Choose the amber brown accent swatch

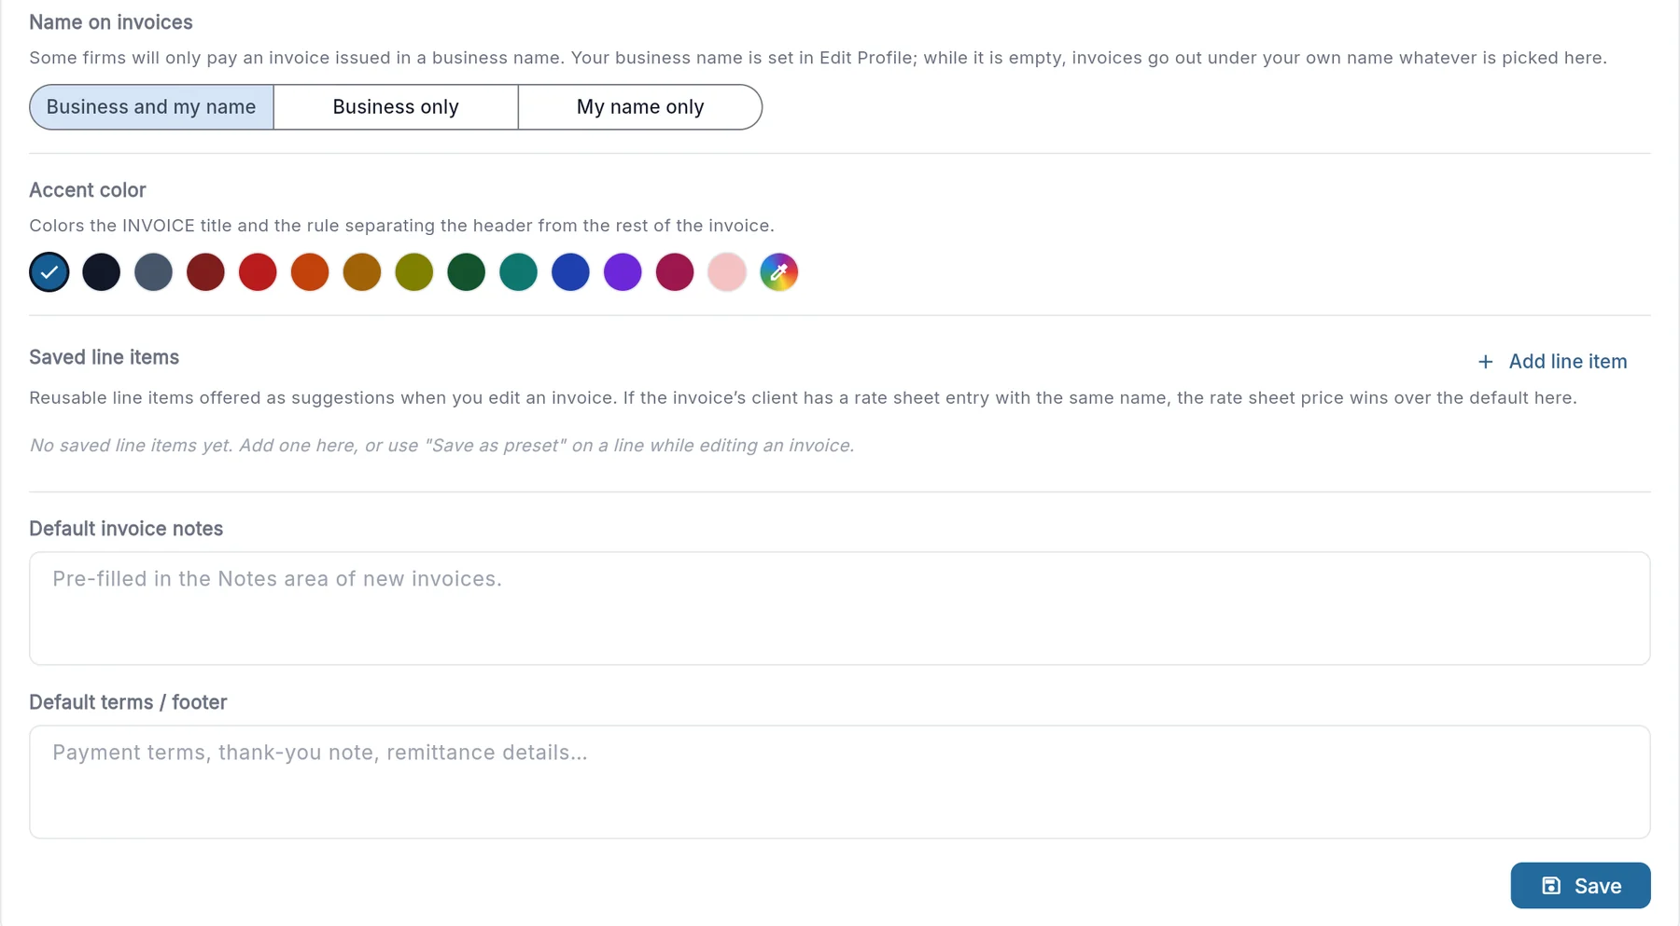click(x=362, y=272)
